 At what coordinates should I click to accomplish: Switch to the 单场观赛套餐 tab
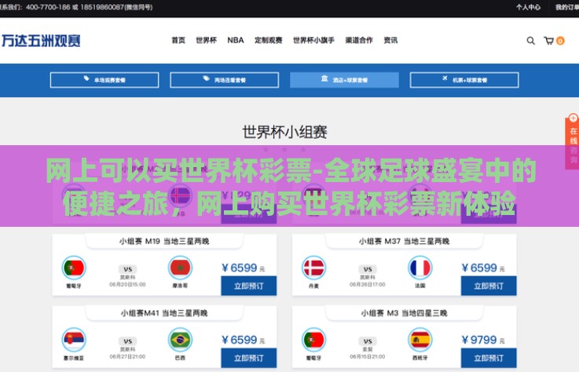[104, 80]
